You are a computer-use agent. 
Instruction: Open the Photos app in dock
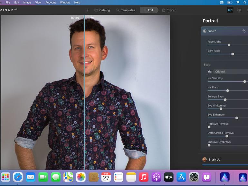[81, 177]
